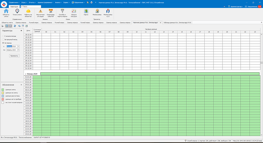Select the С начала месяца radio option
The image size is (263, 143).
pos(3,36)
